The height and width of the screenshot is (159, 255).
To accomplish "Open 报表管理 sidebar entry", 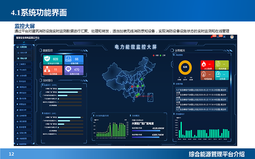I will (x=23, y=127).
